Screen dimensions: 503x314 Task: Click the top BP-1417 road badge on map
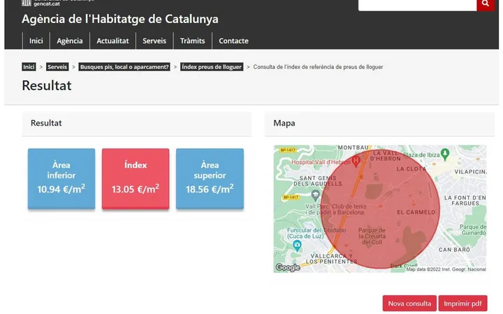(287, 150)
